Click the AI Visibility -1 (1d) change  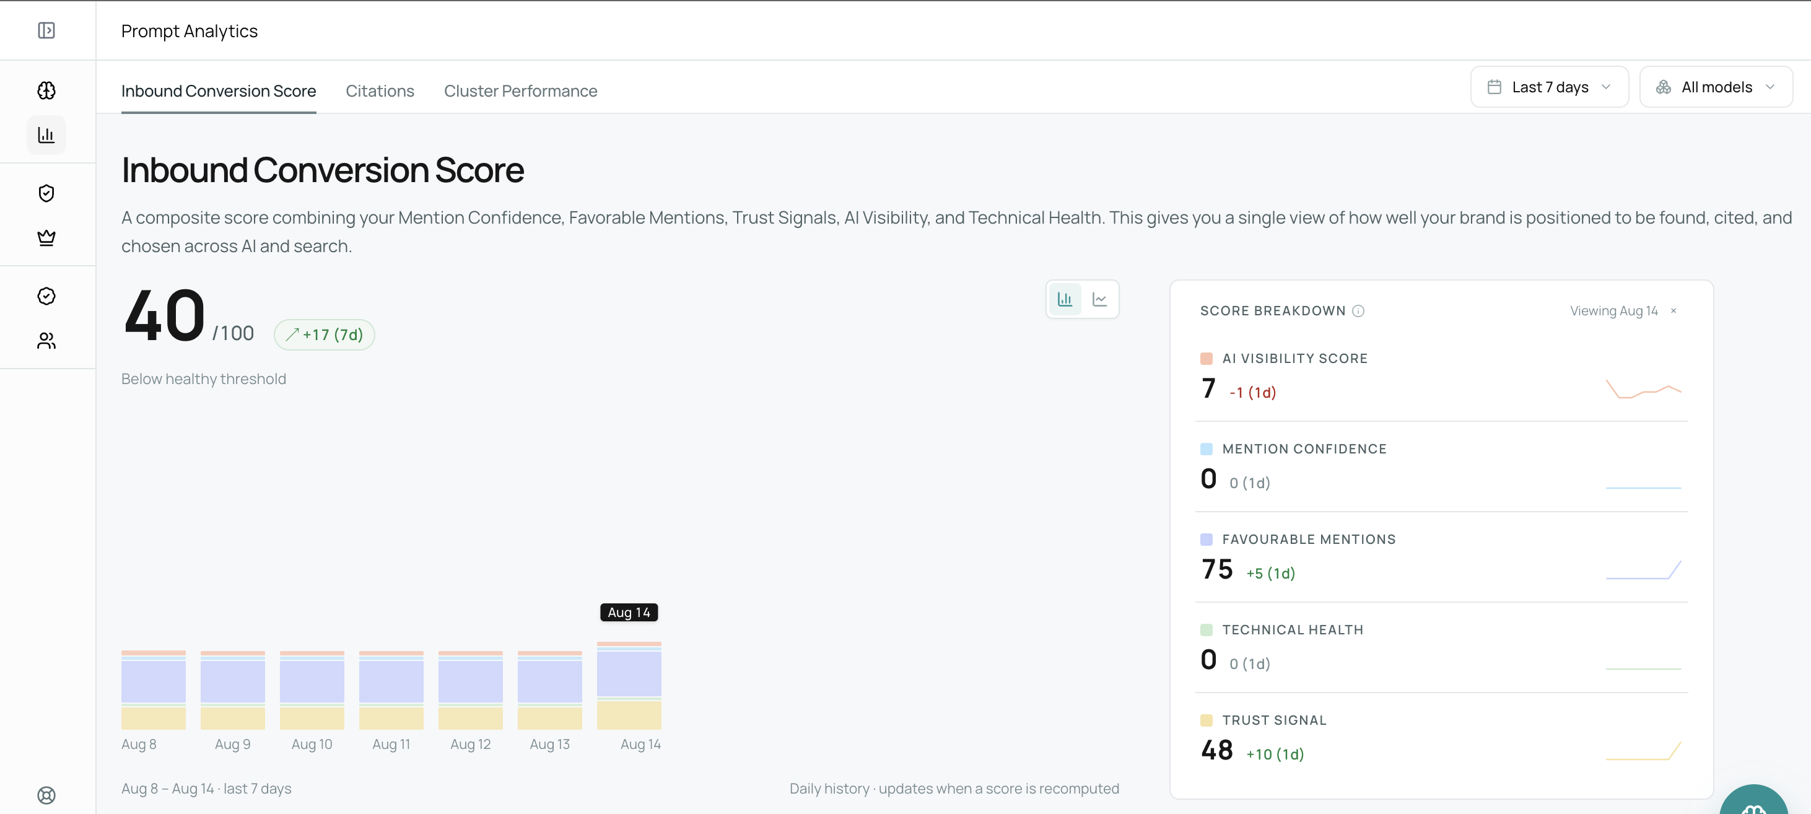pos(1252,392)
